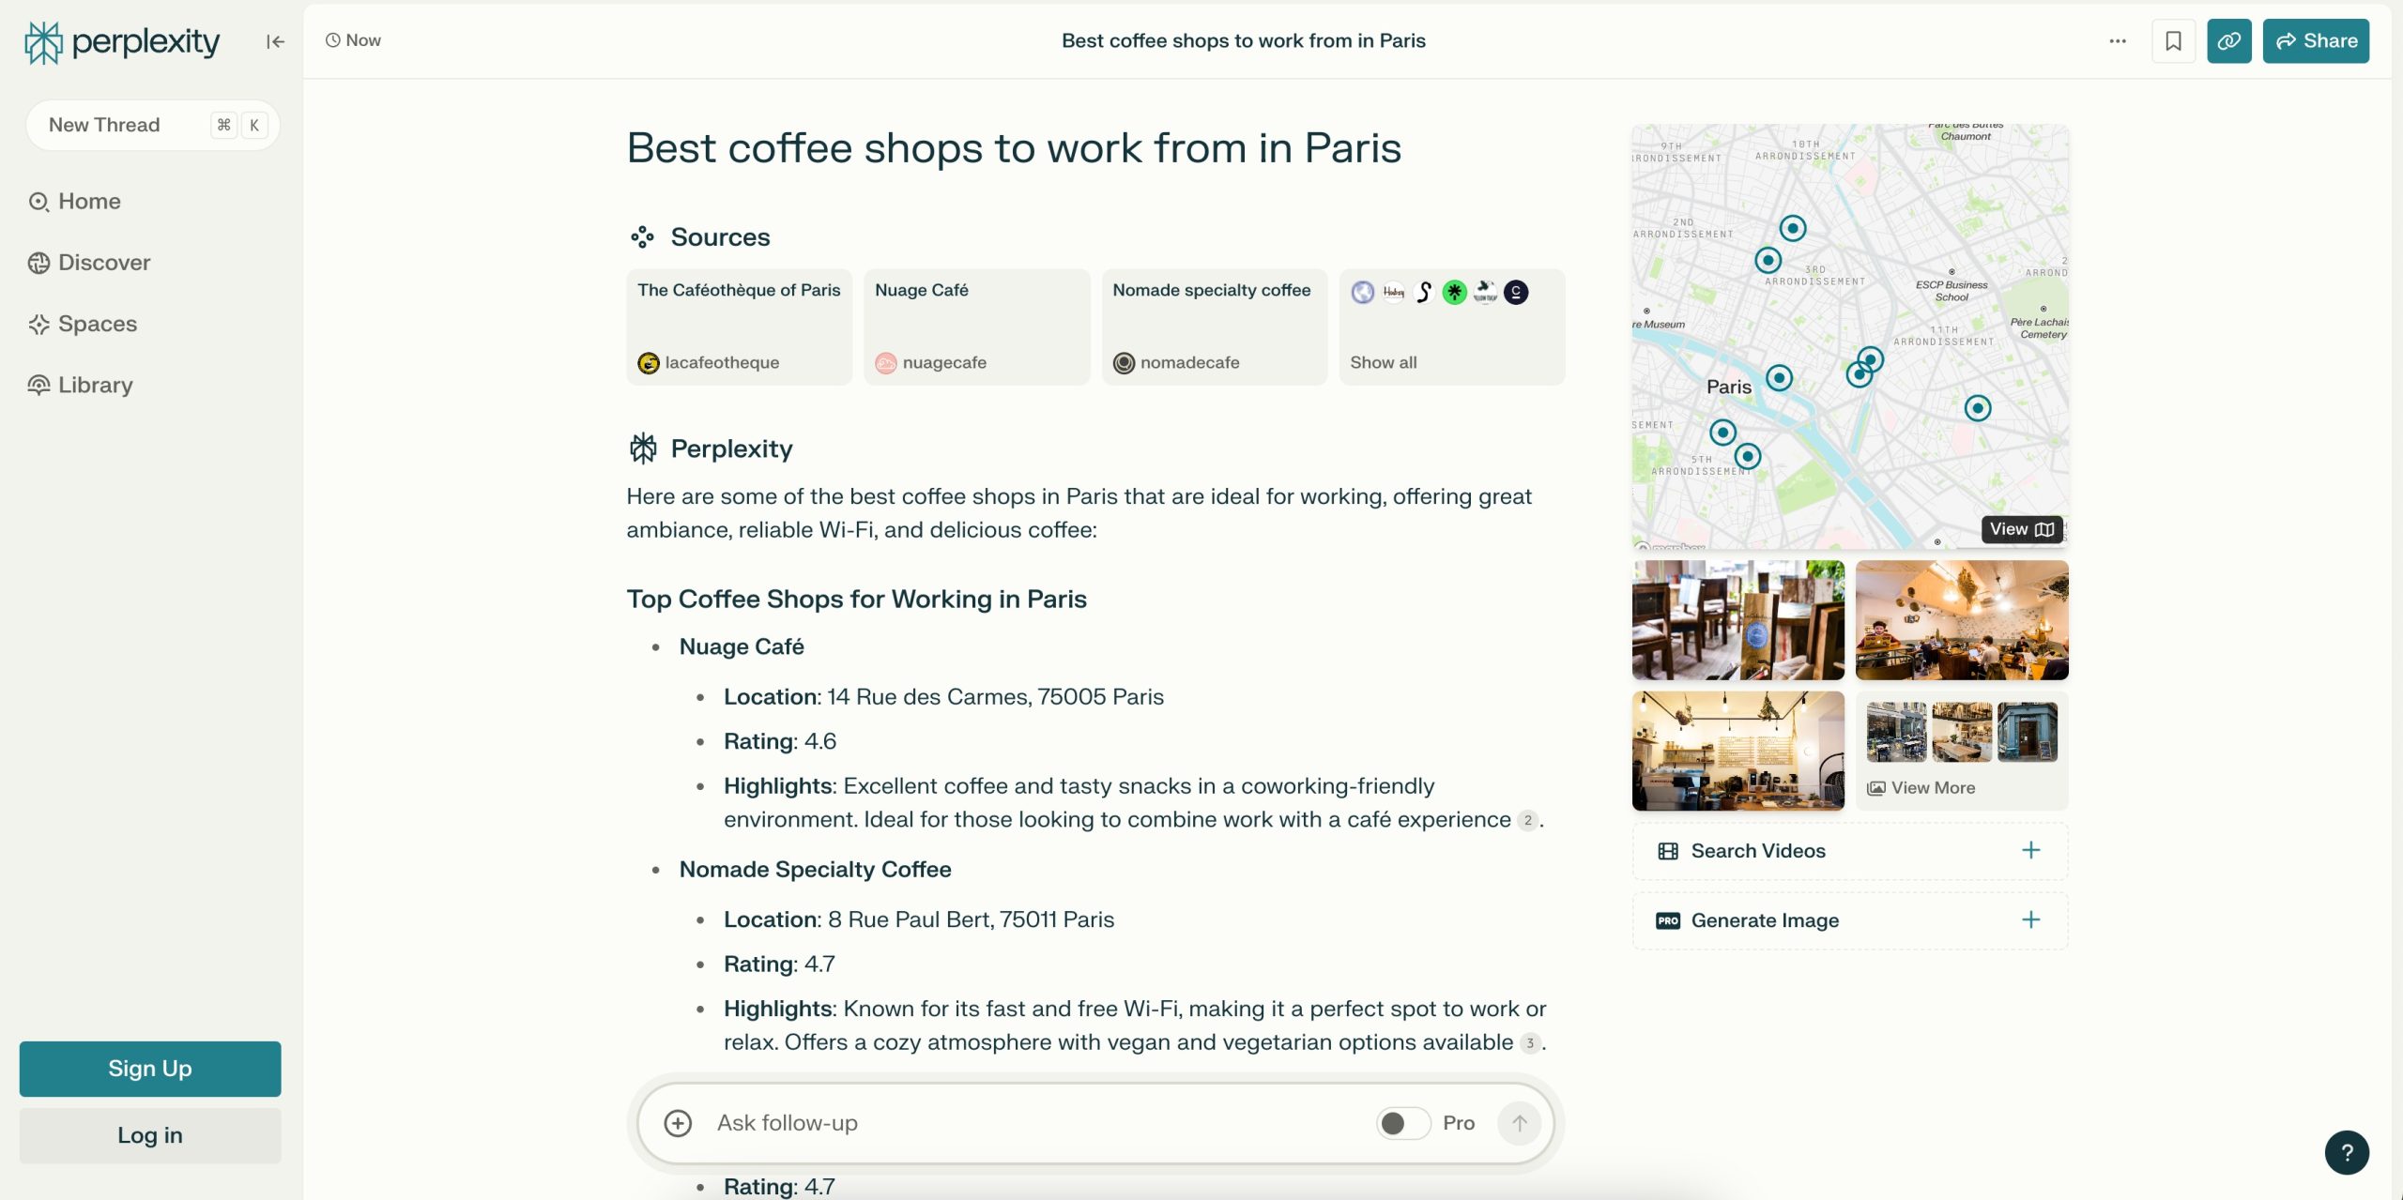Viewport: 2403px width, 1200px height.
Task: Open the café interior photo with people working
Action: pos(1962,620)
